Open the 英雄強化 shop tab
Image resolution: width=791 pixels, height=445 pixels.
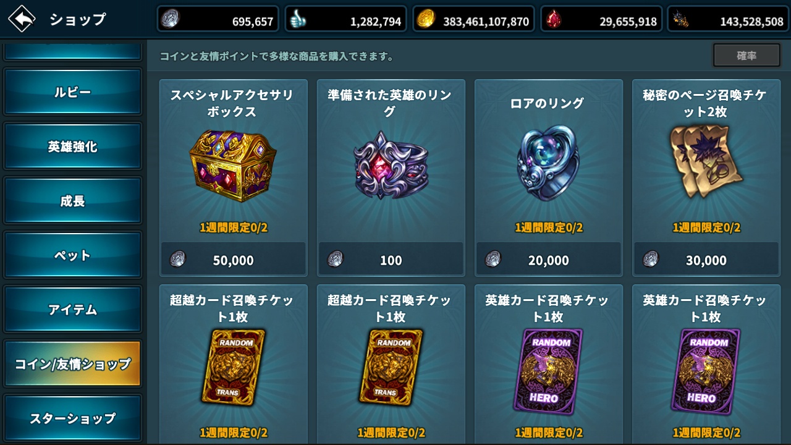tap(72, 146)
